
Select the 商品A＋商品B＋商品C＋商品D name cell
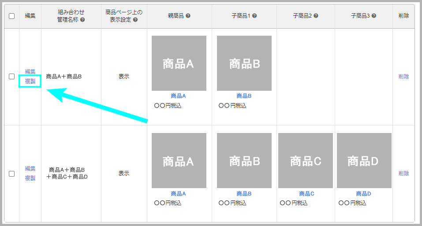tap(67, 173)
